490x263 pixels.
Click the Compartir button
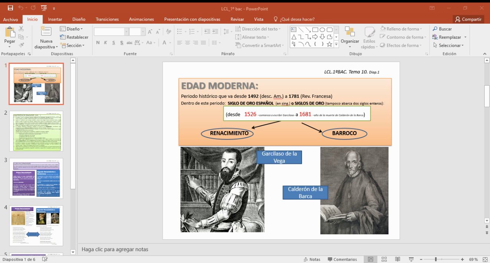point(468,19)
